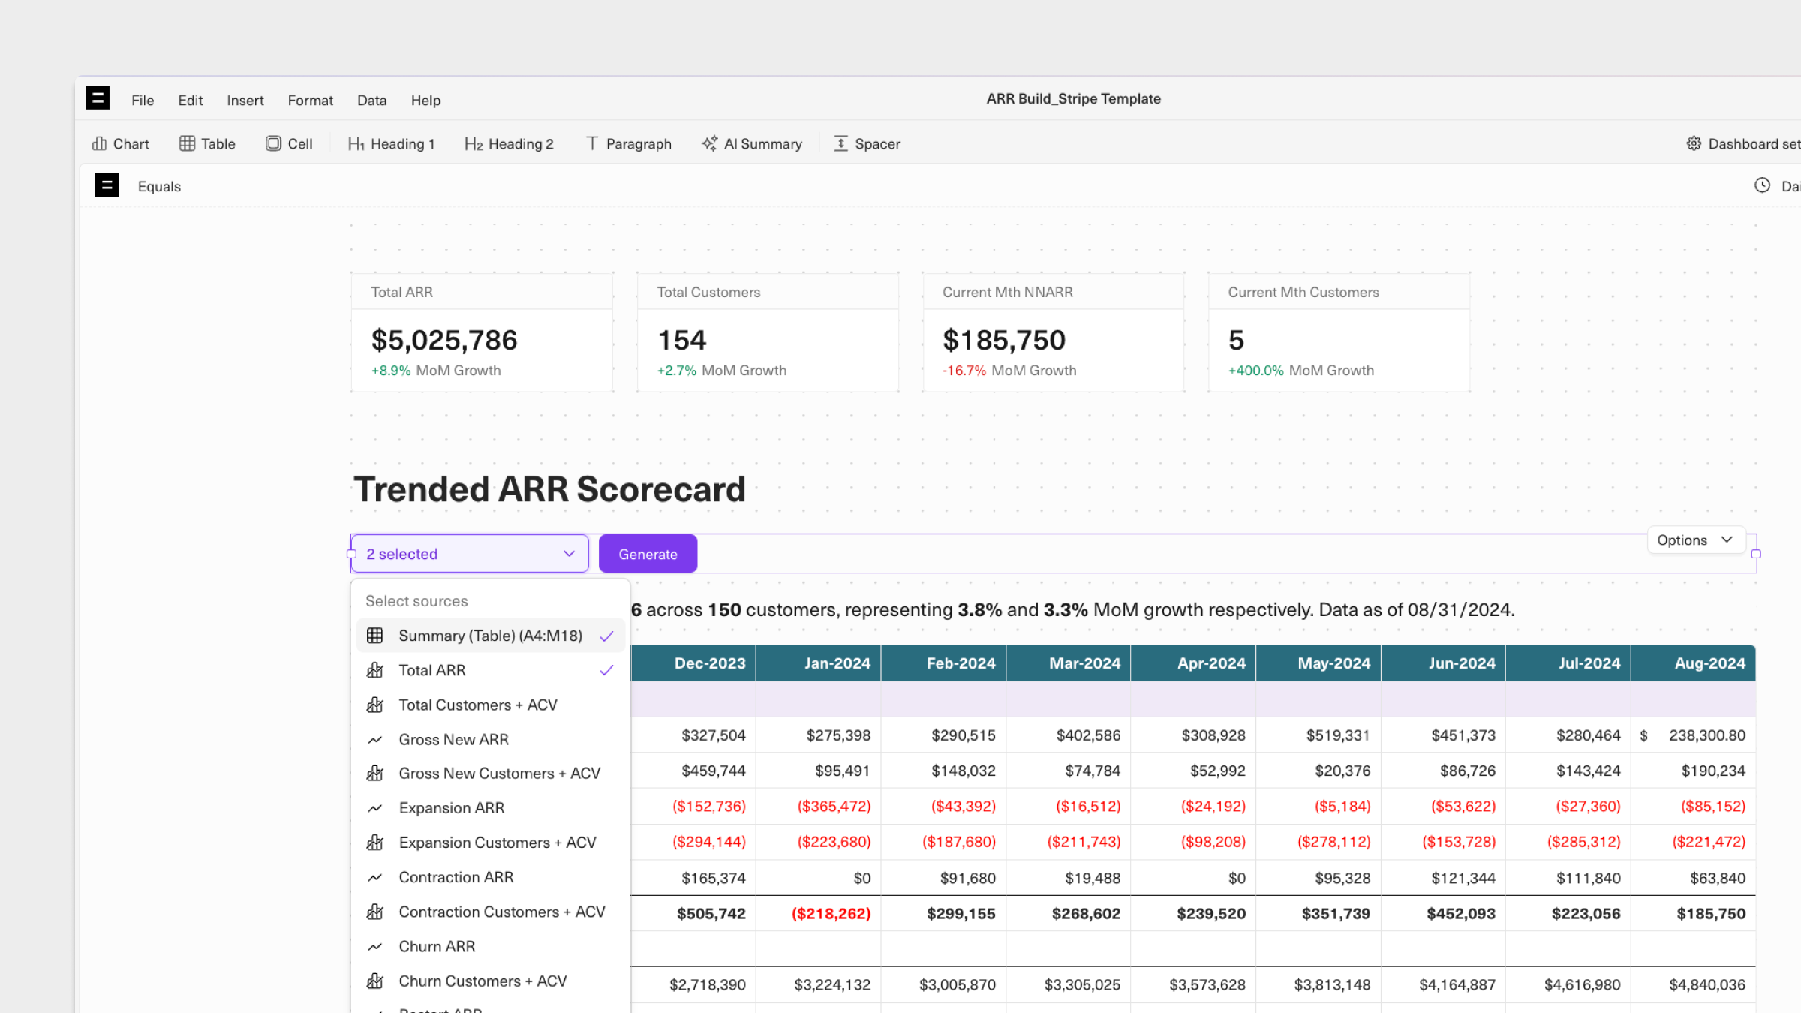Screen dimensions: 1801x1013
Task: Expand the Options dropdown
Action: pyautogui.click(x=1694, y=540)
